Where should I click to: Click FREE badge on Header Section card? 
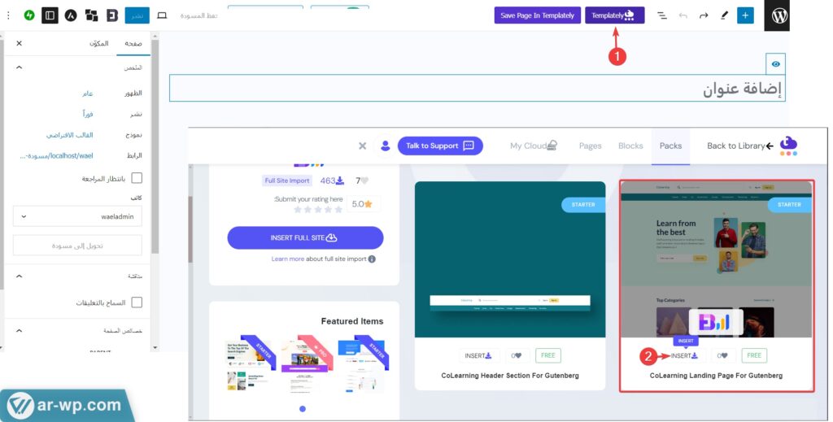pyautogui.click(x=547, y=355)
